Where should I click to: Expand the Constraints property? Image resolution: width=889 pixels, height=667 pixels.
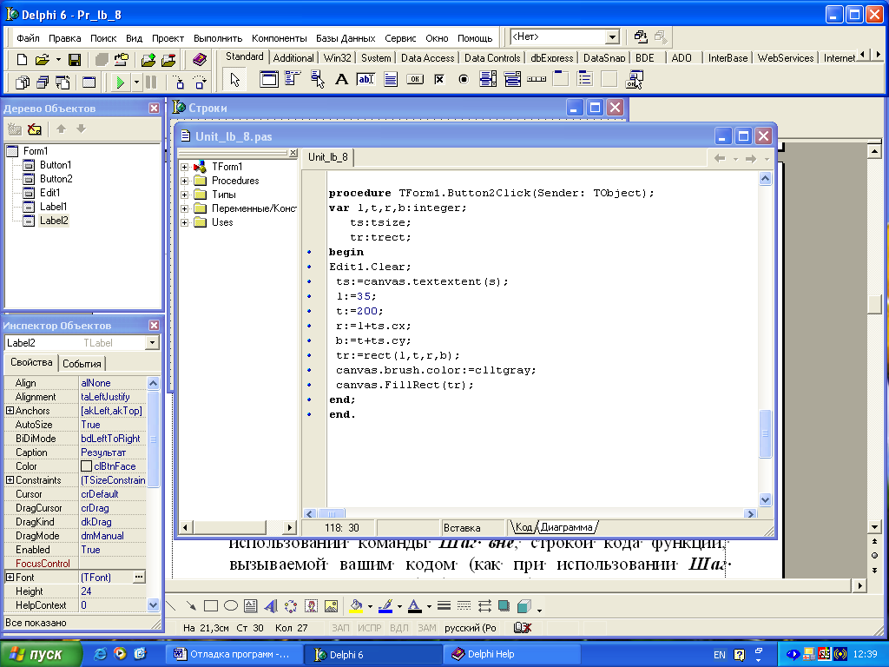click(x=10, y=479)
